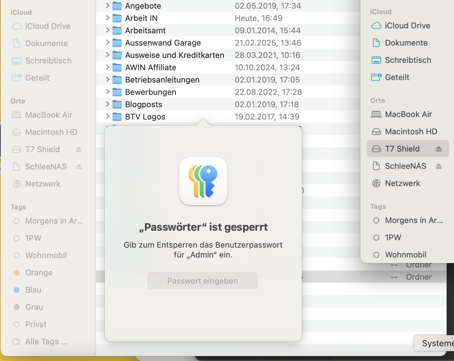Filter by Grau tag in left sidebar

(28, 307)
